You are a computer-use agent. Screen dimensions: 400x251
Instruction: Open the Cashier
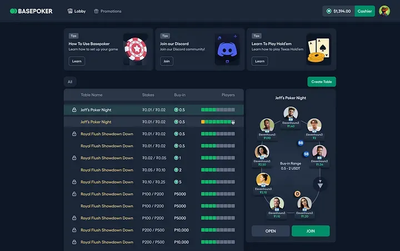364,11
